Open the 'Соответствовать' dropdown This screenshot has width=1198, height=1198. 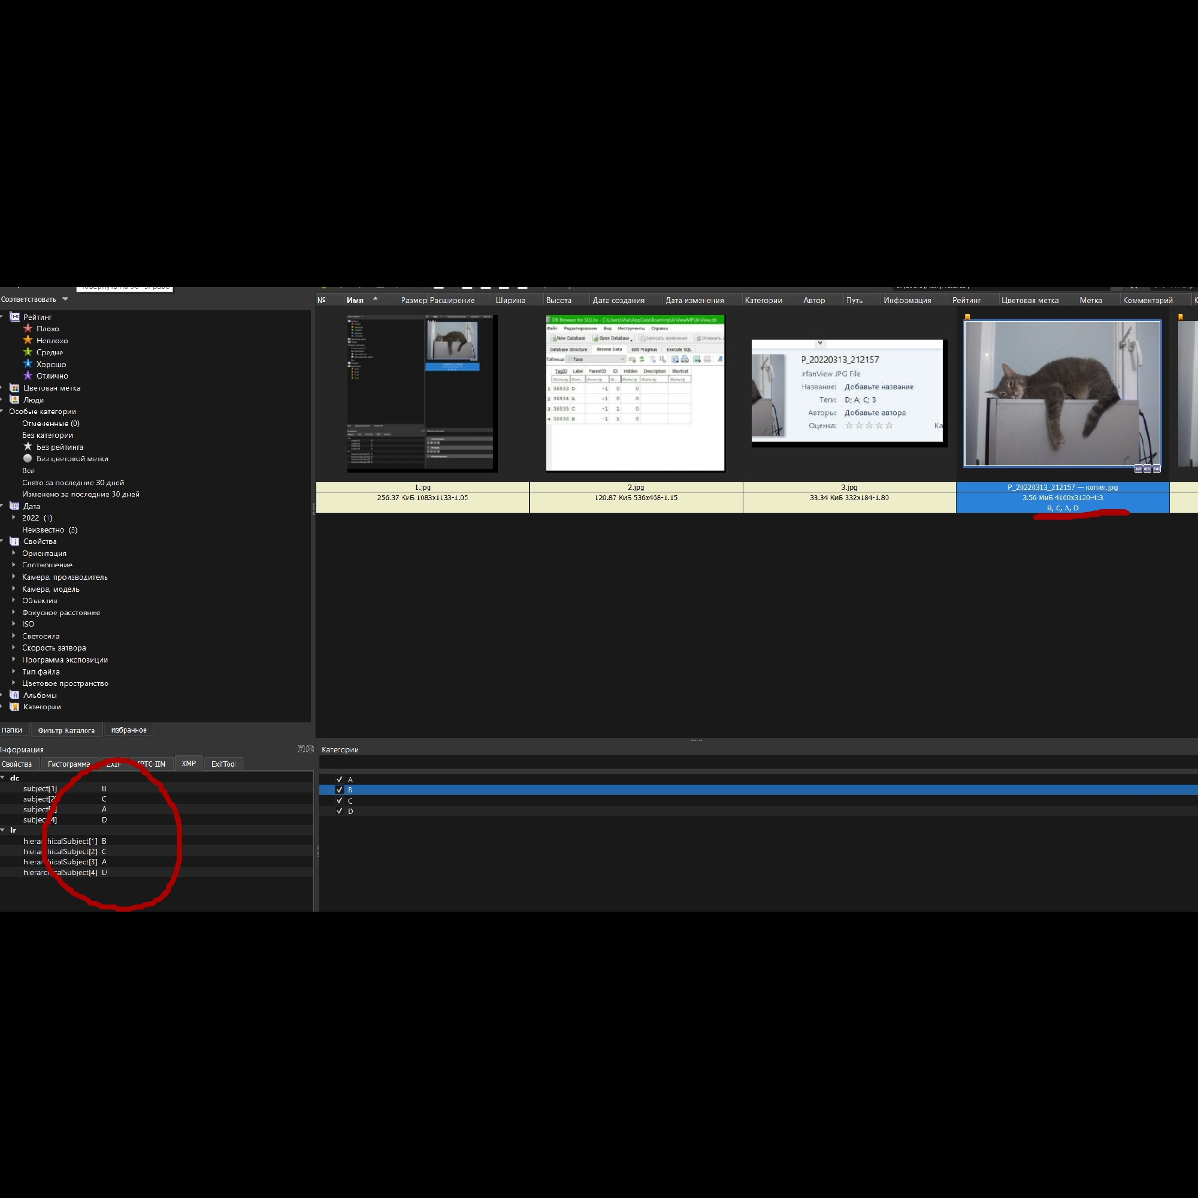point(65,299)
